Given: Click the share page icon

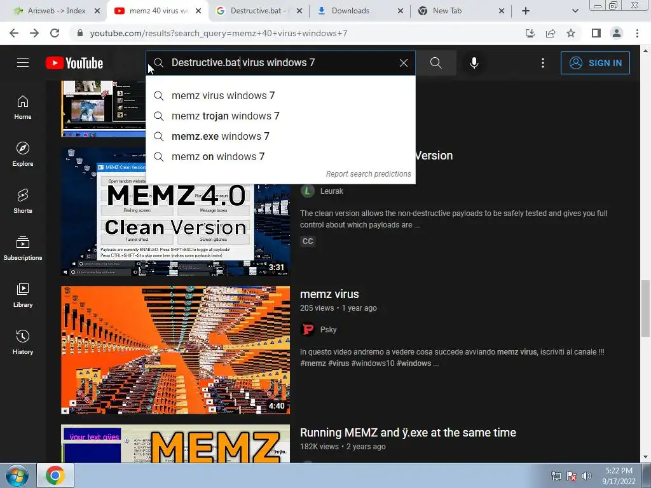Looking at the screenshot, I should click(x=551, y=33).
